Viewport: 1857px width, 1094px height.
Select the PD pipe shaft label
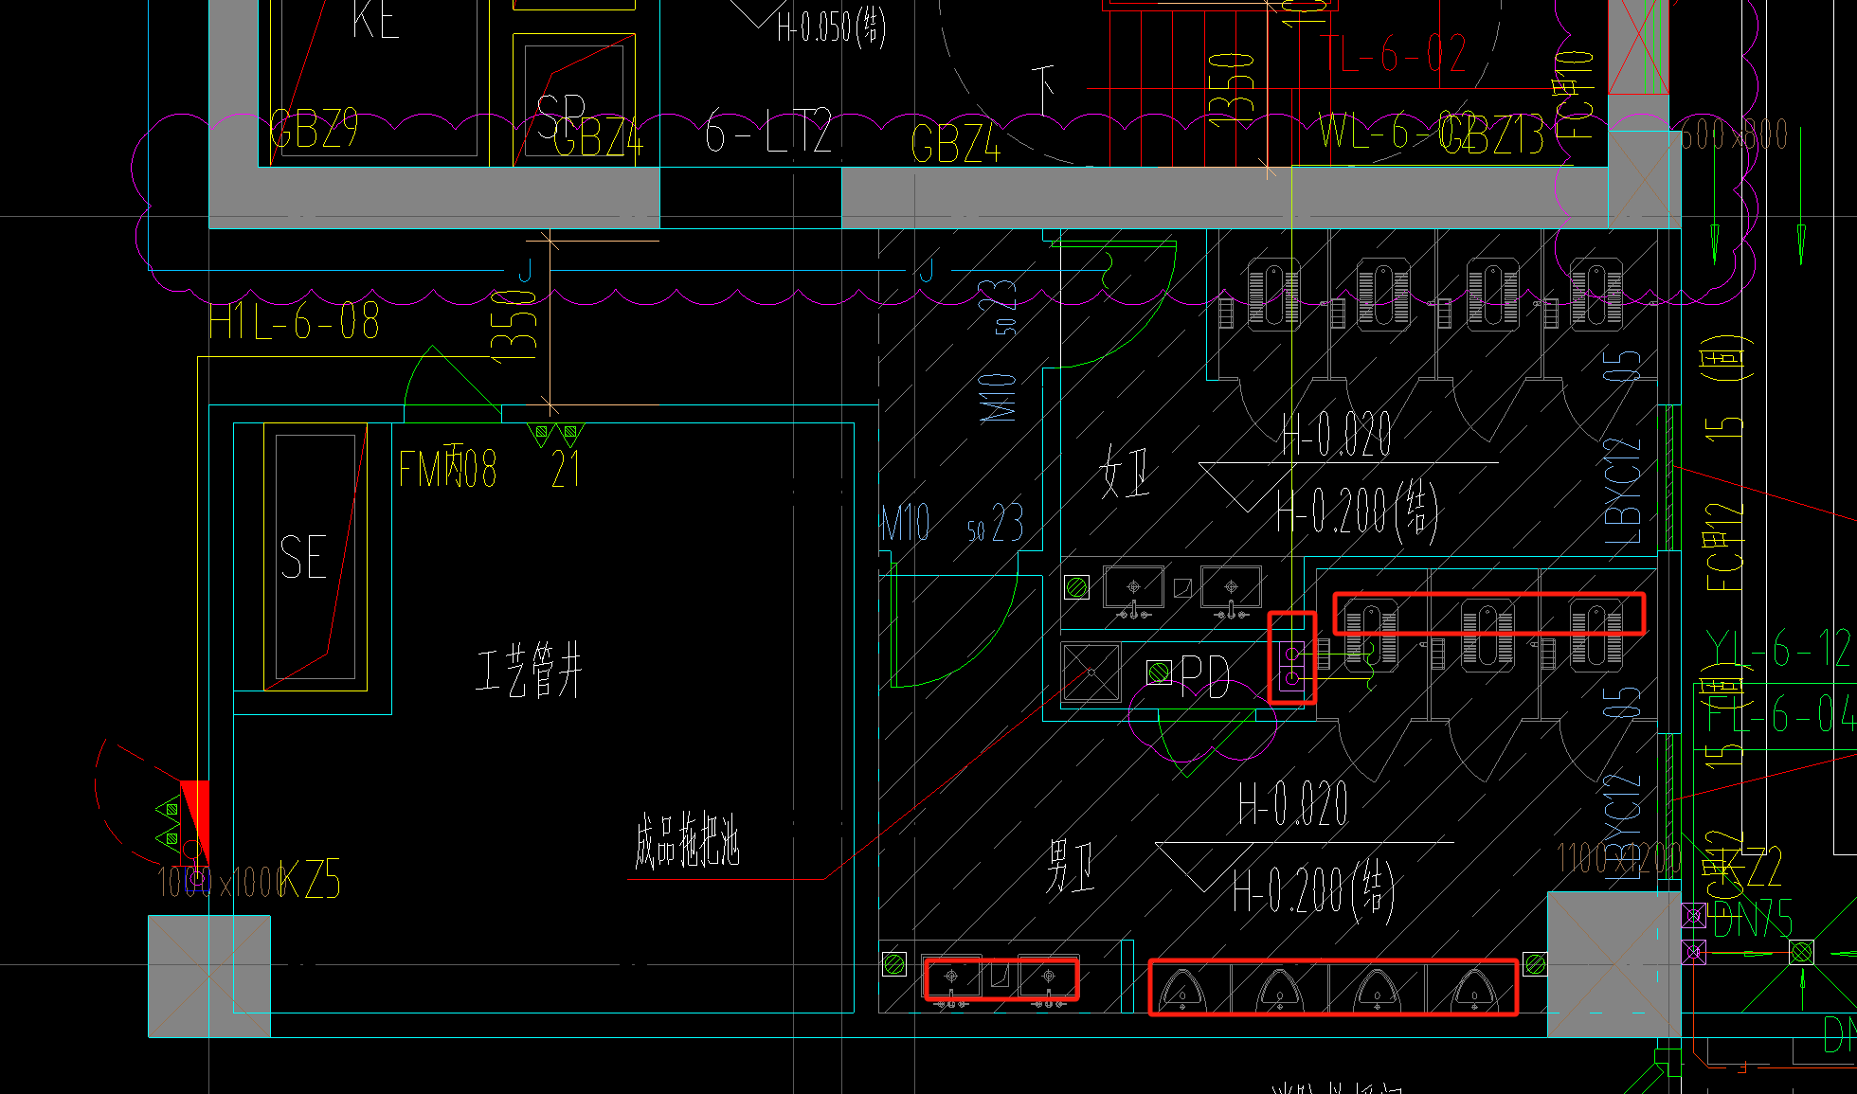pos(1205,676)
